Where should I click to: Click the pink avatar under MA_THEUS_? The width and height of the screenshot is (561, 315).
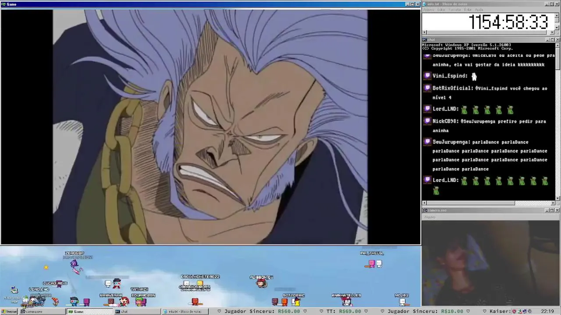(x=372, y=263)
